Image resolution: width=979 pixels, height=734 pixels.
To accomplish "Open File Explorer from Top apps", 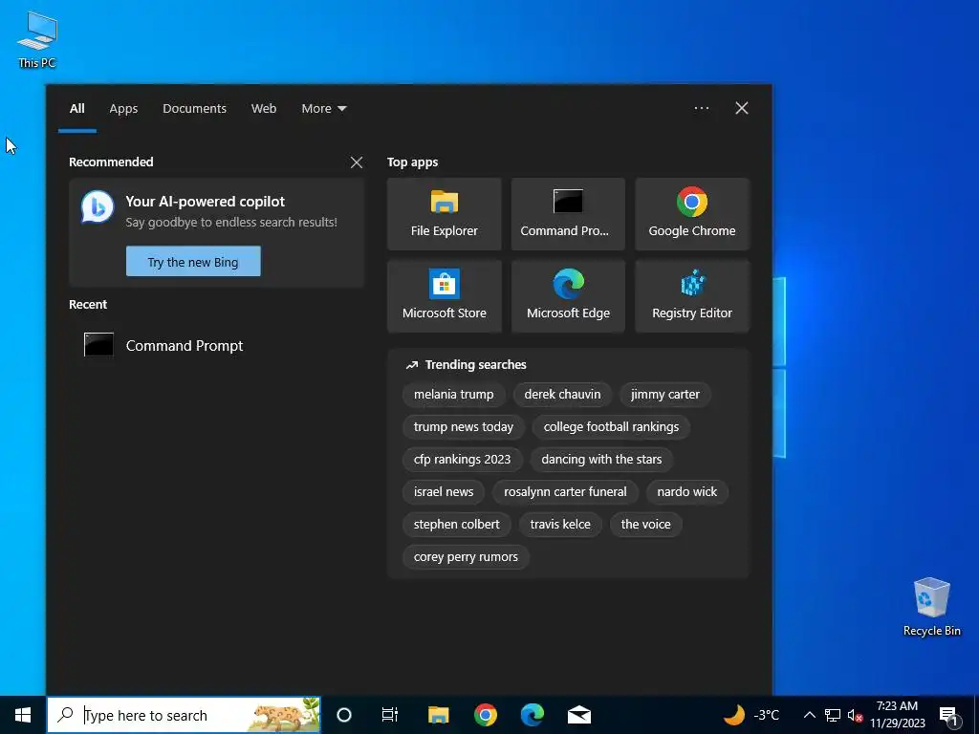I will point(444,214).
